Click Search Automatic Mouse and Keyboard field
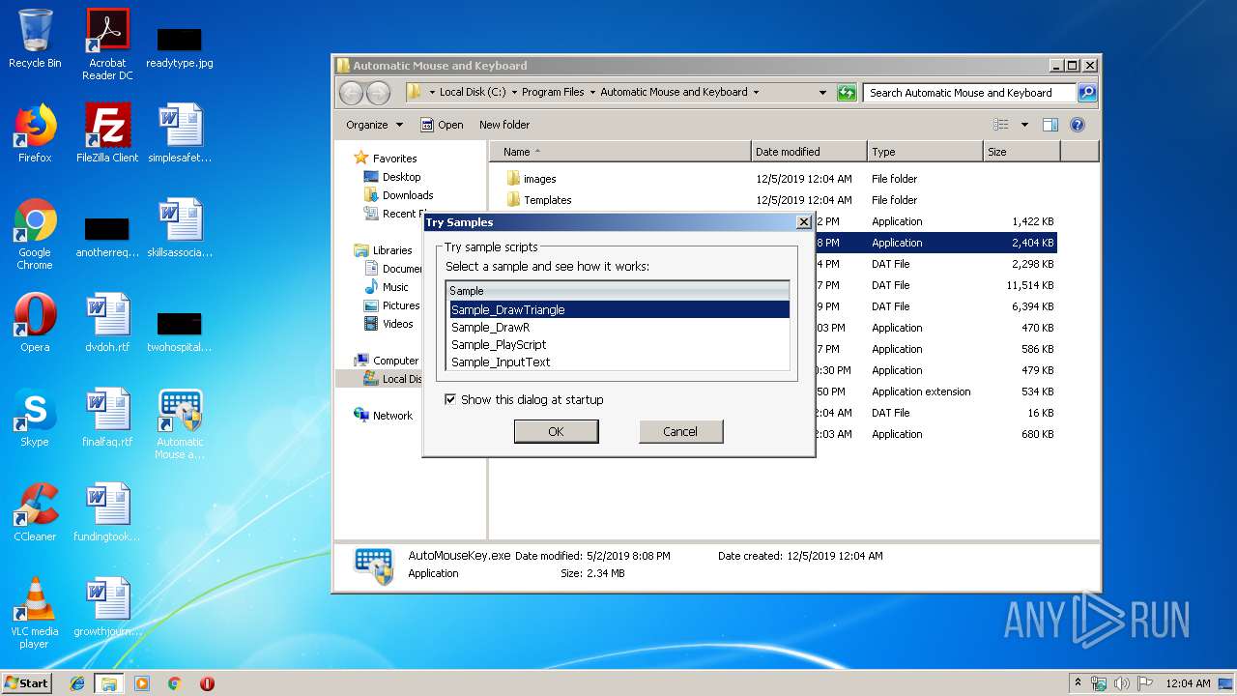This screenshot has height=696, width=1237. point(969,93)
